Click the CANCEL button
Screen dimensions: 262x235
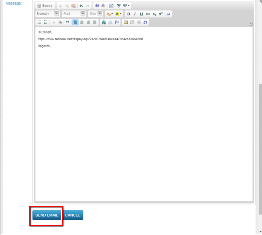pyautogui.click(x=73, y=215)
